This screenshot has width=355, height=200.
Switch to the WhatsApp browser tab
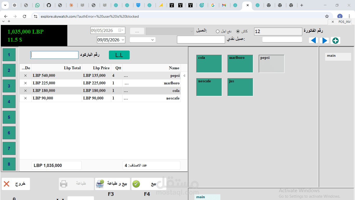tap(38, 5)
